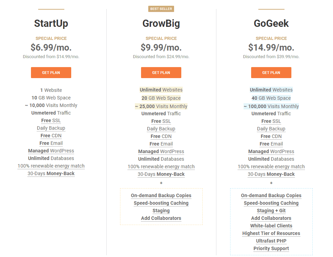The width and height of the screenshot is (333, 257).
Task: Open StartUp's Managed WordPress feature link
Action: pyautogui.click(x=51, y=151)
